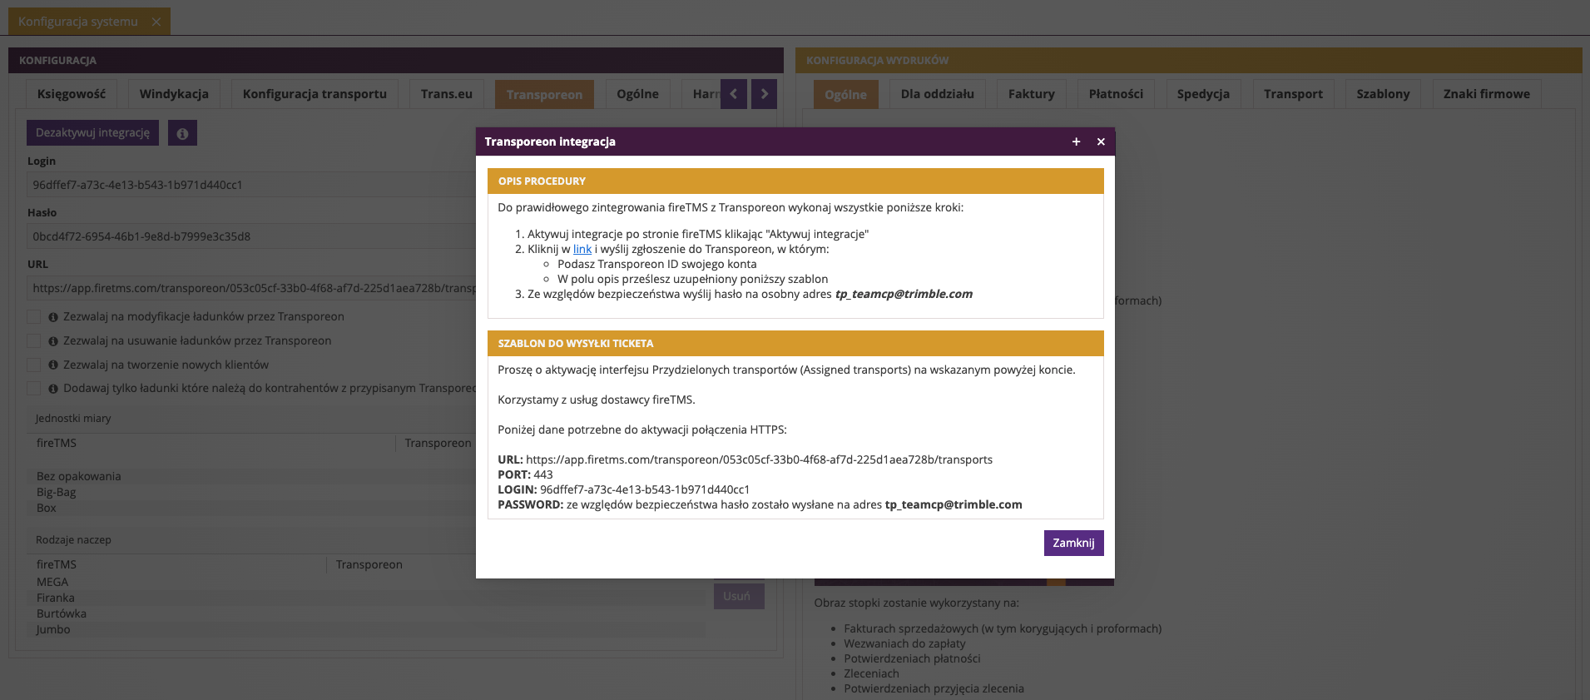Enable Dodawaj tylko ładunki kontrahentów checkbox
The image size is (1590, 700).
click(x=34, y=388)
